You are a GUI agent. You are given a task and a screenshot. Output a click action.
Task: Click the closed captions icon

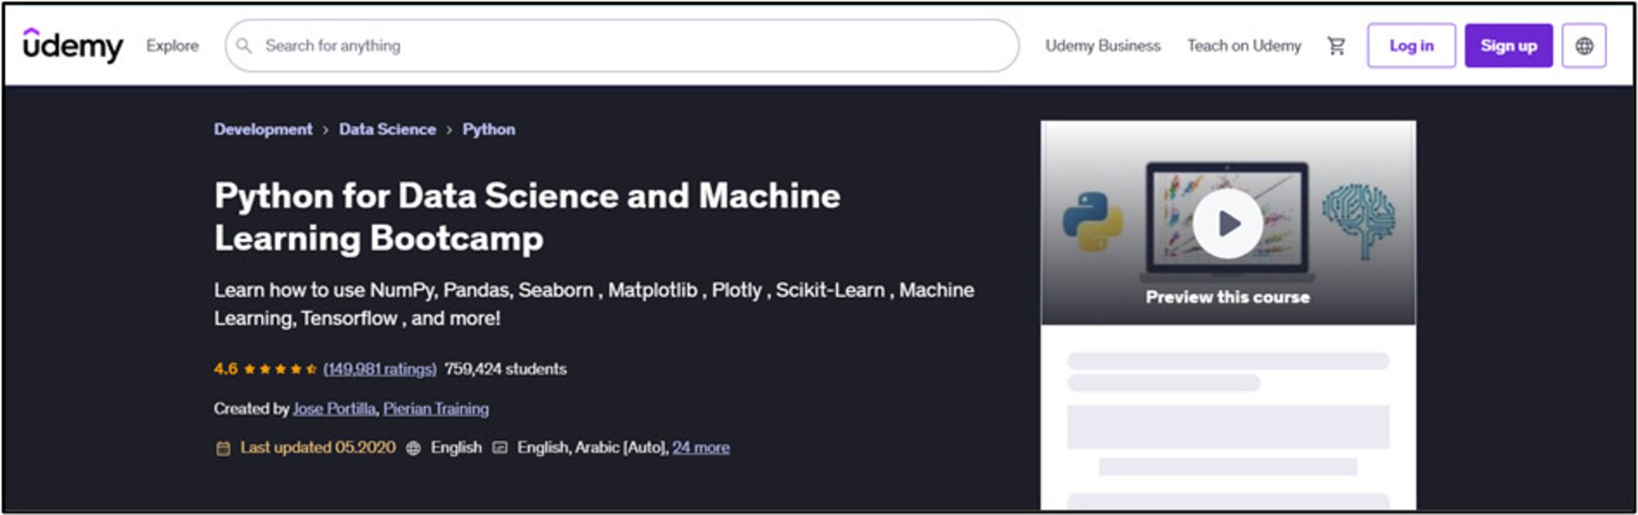[x=500, y=448]
